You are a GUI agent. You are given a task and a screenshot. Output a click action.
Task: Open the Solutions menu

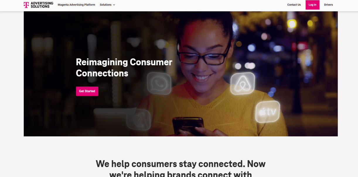(x=107, y=5)
